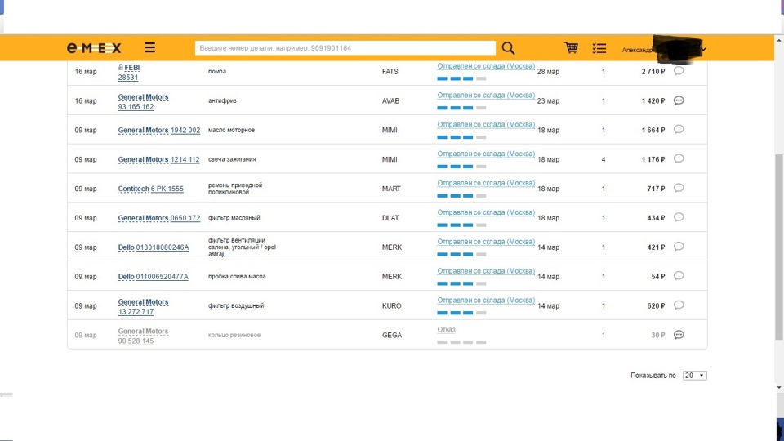Open the orders list icon
The height and width of the screenshot is (441, 784).
pyautogui.click(x=599, y=48)
